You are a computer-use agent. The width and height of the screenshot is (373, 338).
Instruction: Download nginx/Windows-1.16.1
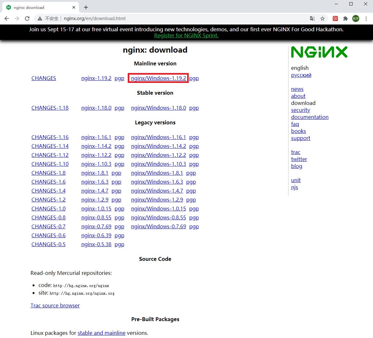[158, 137]
